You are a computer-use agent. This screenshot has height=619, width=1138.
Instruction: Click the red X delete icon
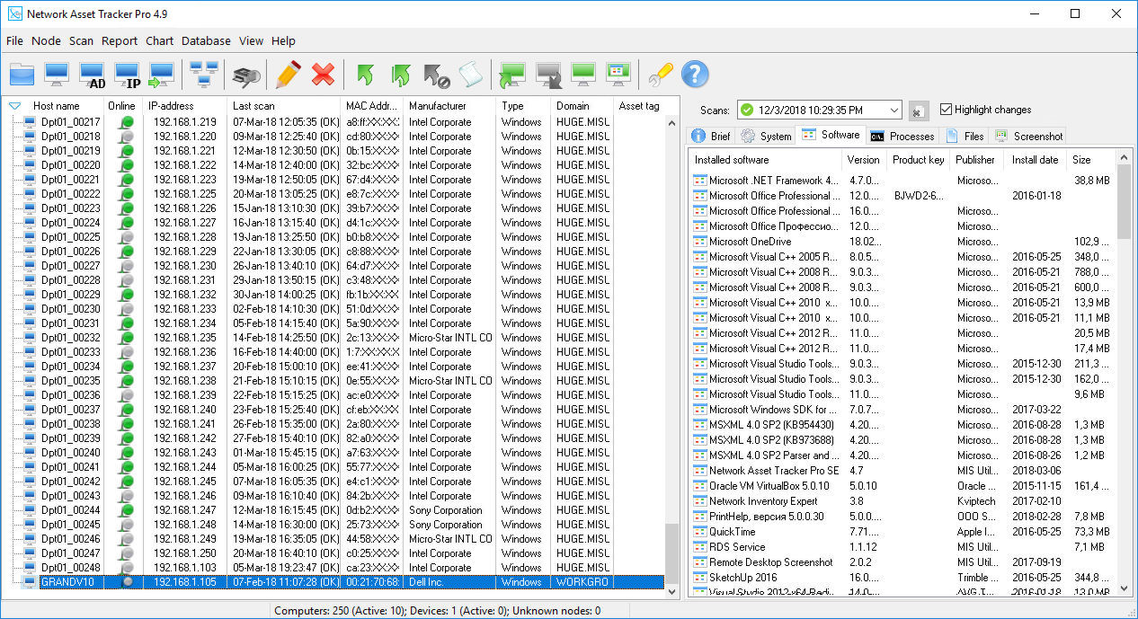click(x=323, y=75)
